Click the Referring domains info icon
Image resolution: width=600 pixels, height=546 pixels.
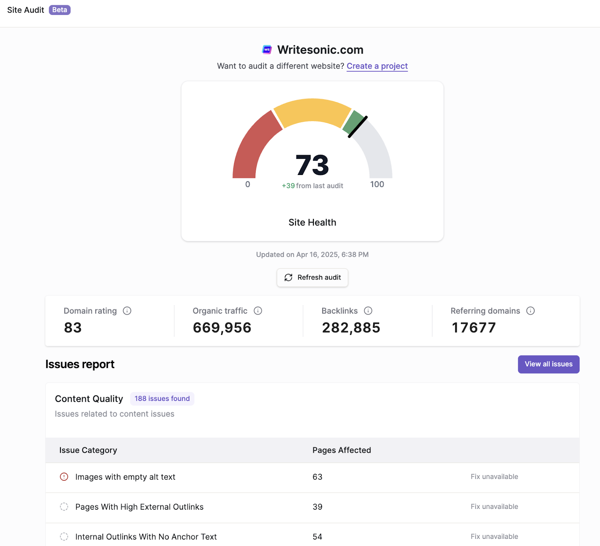point(531,311)
